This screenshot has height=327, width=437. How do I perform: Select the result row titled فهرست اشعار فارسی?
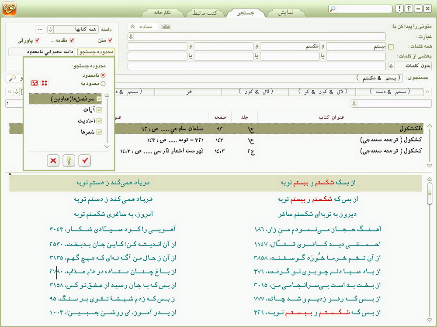click(216, 151)
